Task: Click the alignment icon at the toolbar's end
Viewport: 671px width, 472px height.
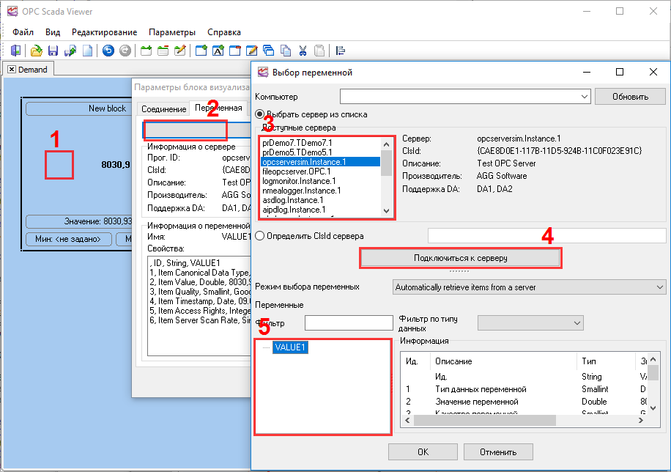Action: [x=341, y=51]
